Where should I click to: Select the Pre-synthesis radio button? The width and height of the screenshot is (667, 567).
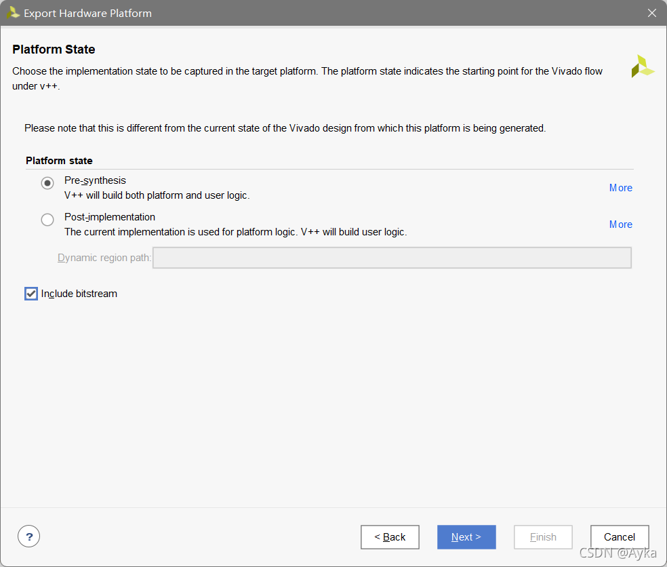pyautogui.click(x=47, y=183)
